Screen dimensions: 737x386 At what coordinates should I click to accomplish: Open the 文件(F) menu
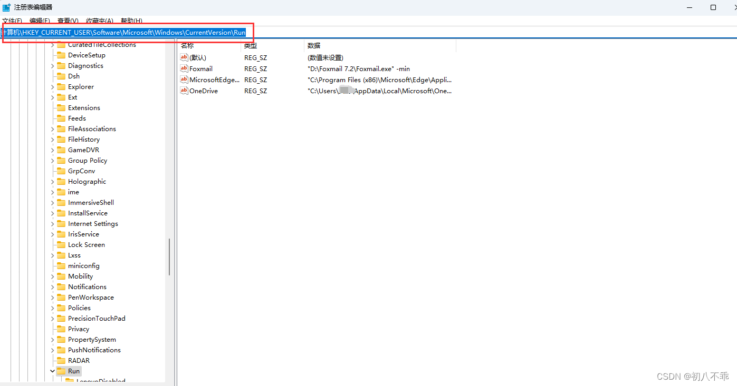click(12, 21)
